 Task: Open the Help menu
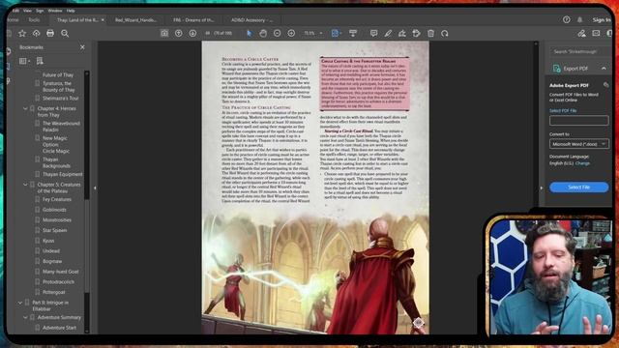pos(71,11)
